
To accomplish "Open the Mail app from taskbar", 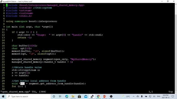I will pyautogui.click(x=86, y=97).
